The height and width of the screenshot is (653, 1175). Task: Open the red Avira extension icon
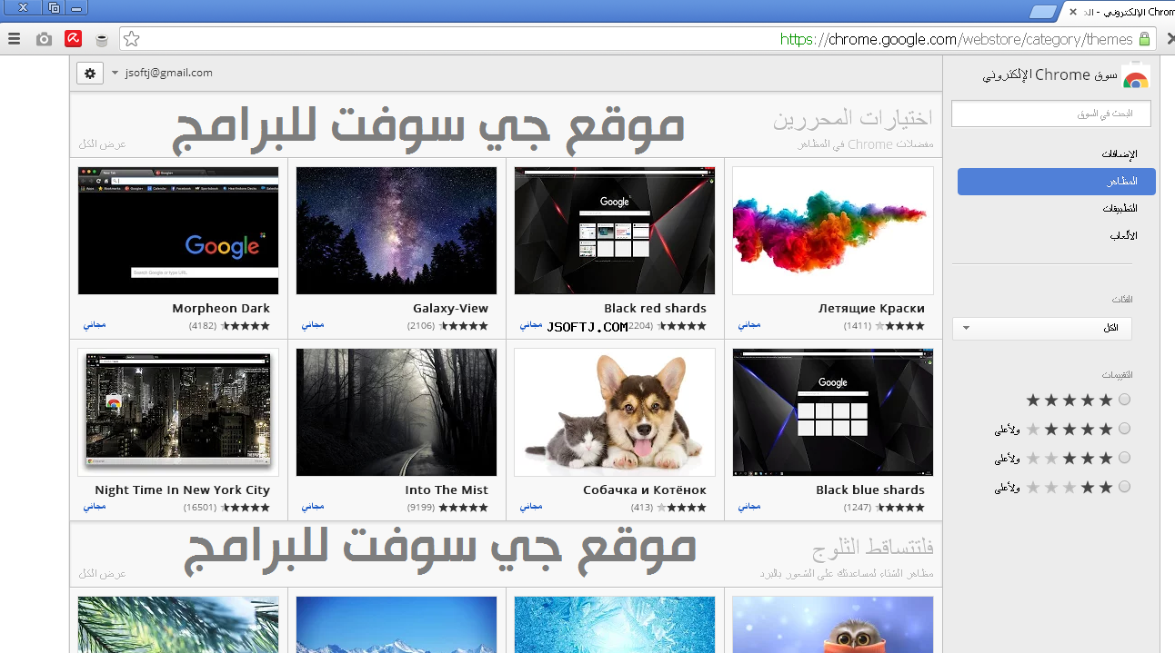pos(74,38)
